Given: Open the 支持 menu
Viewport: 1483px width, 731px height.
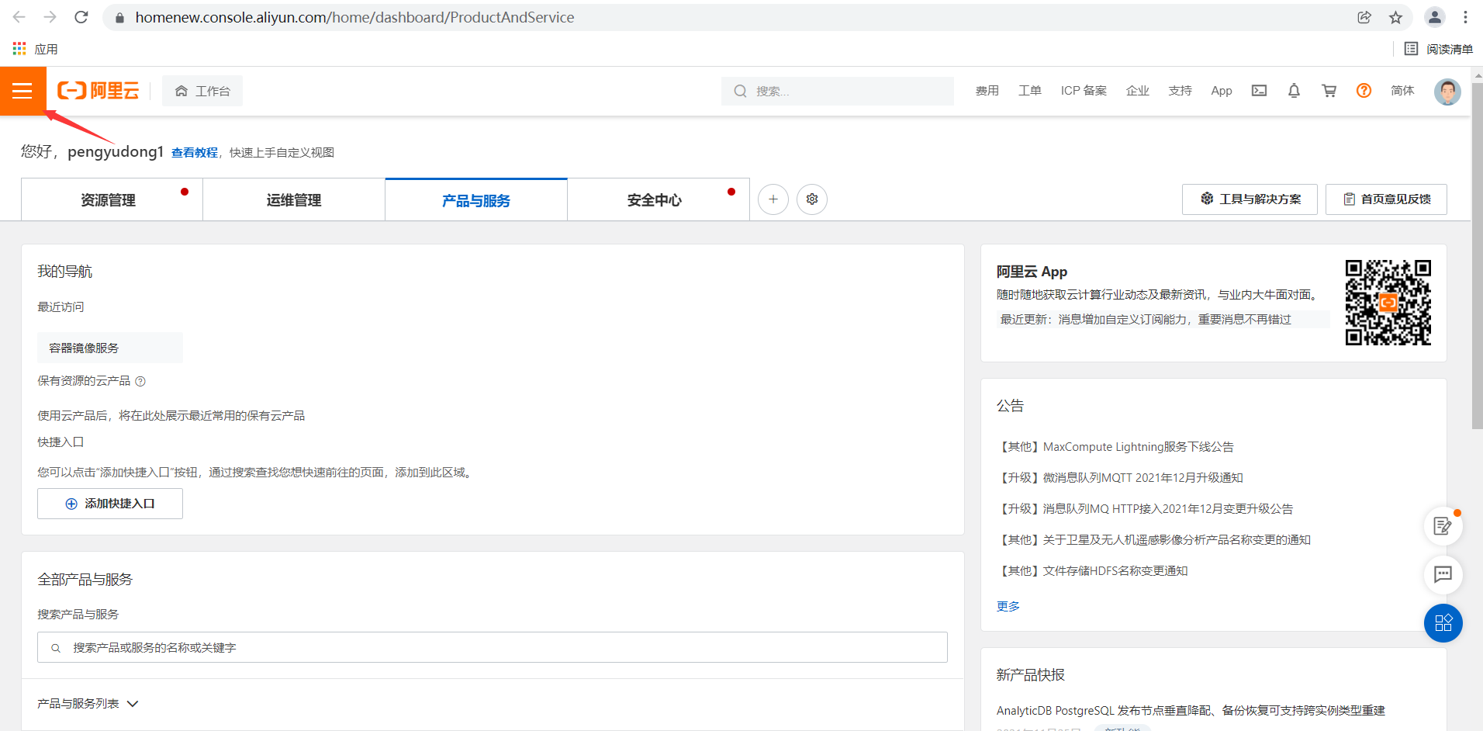Looking at the screenshot, I should coord(1181,91).
